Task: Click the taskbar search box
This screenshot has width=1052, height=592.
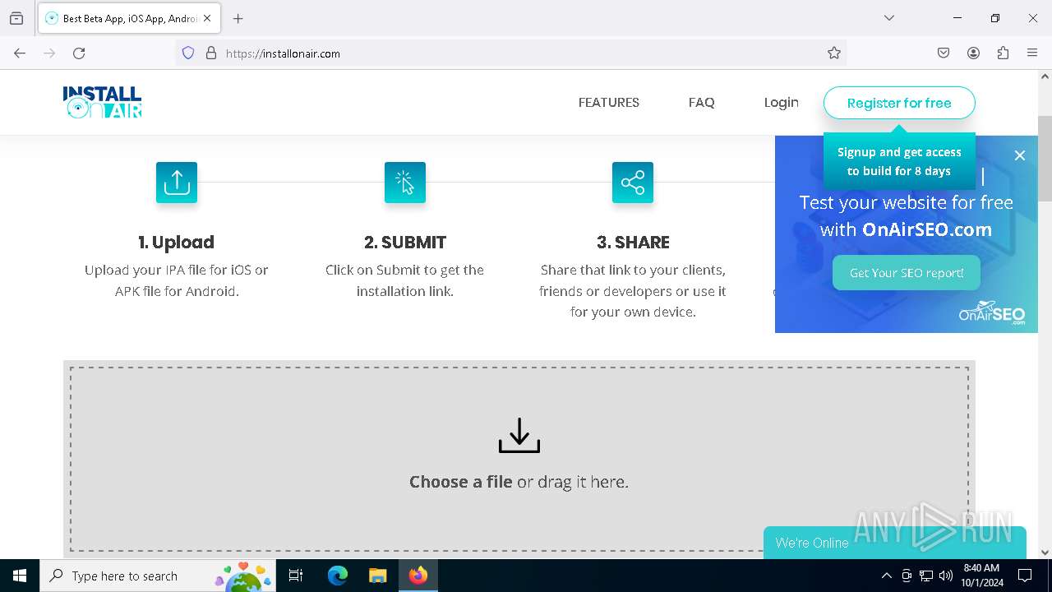Action: (x=158, y=576)
